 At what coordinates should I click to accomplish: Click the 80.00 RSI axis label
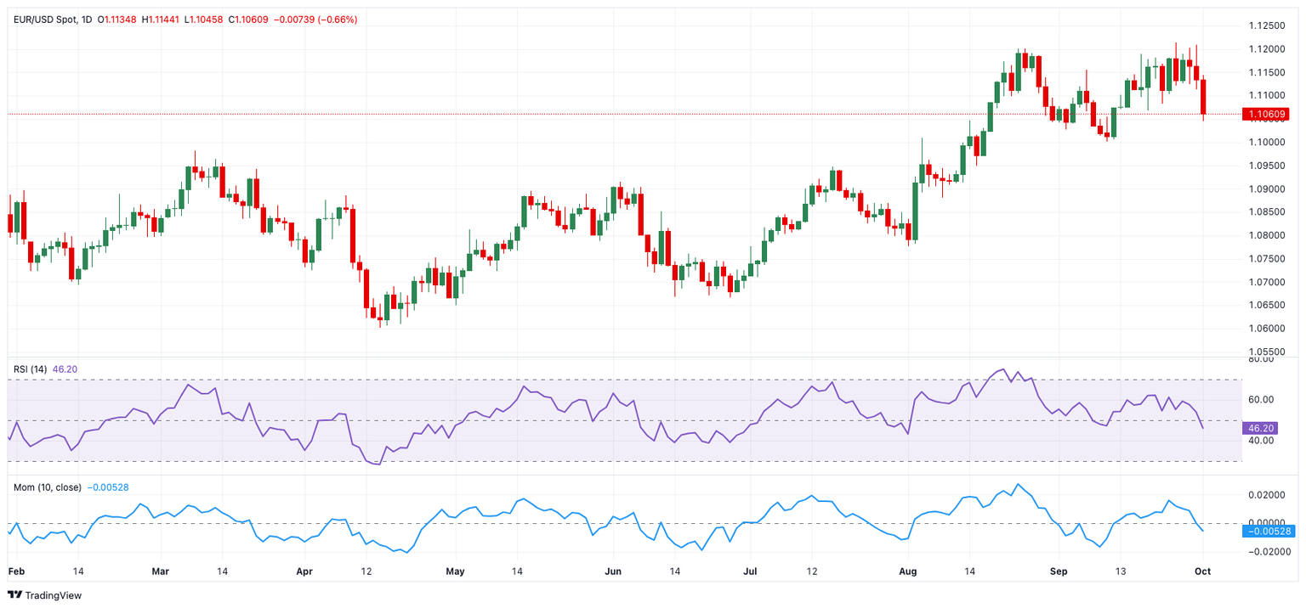pyautogui.click(x=1259, y=360)
